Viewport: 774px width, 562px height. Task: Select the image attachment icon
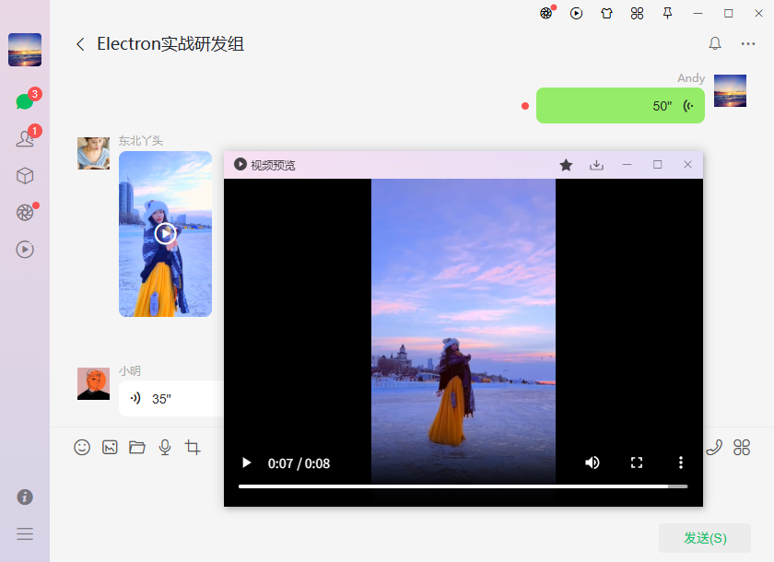coord(110,447)
